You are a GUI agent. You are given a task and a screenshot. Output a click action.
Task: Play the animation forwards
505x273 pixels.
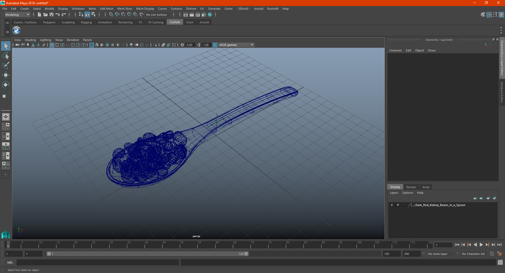coord(481,245)
